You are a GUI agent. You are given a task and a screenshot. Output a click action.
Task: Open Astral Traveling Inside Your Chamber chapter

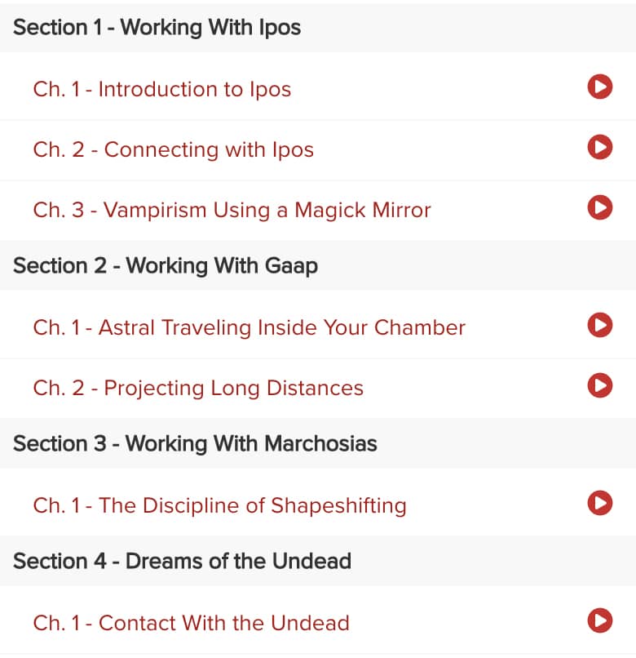(249, 327)
